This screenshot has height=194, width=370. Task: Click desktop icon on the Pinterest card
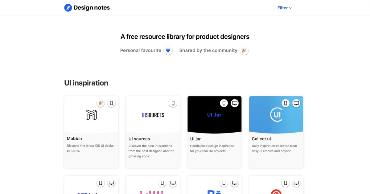(x=296, y=183)
